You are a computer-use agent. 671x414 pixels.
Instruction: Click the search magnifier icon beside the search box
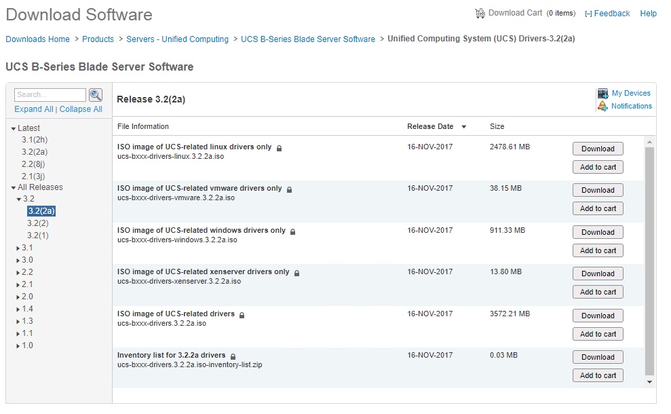click(96, 95)
